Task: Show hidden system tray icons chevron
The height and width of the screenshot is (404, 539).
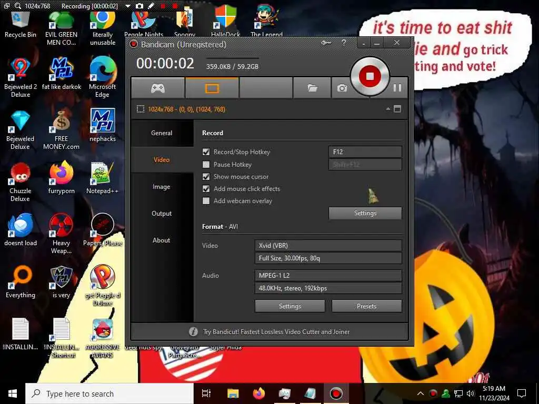Action: pyautogui.click(x=420, y=393)
